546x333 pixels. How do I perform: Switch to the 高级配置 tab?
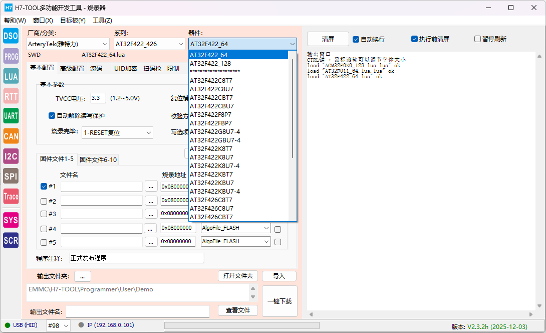[72, 69]
